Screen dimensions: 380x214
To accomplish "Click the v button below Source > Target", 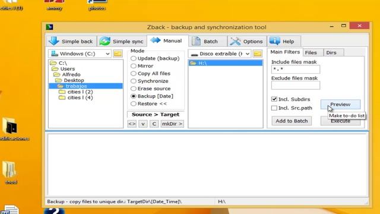I will point(143,124).
